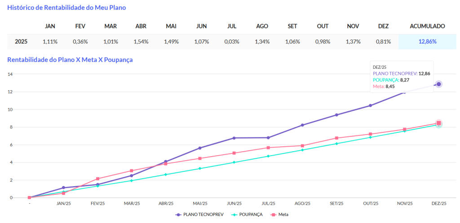460x223 pixels.
Task: Click the ACUMULADO column header
Action: (427, 26)
